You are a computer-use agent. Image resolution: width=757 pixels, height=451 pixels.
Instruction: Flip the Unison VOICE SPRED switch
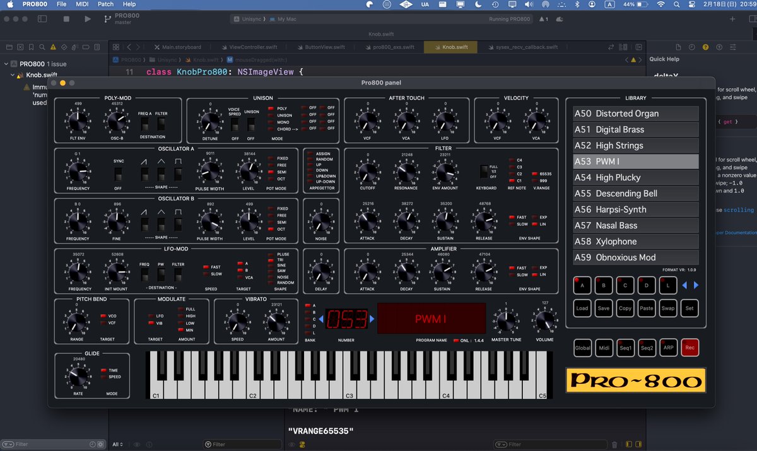tap(235, 126)
